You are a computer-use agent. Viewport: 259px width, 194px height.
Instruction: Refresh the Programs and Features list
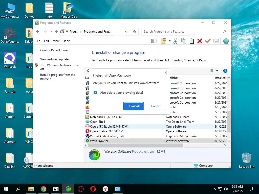coord(135,32)
